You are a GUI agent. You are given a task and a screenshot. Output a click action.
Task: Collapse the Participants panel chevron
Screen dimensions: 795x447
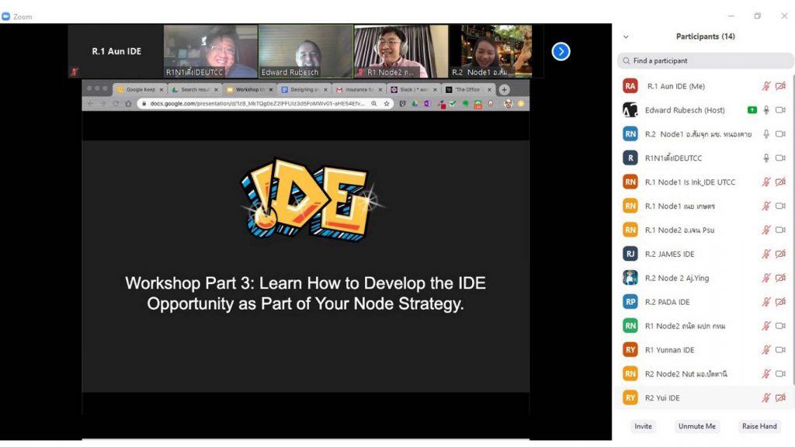tap(626, 36)
